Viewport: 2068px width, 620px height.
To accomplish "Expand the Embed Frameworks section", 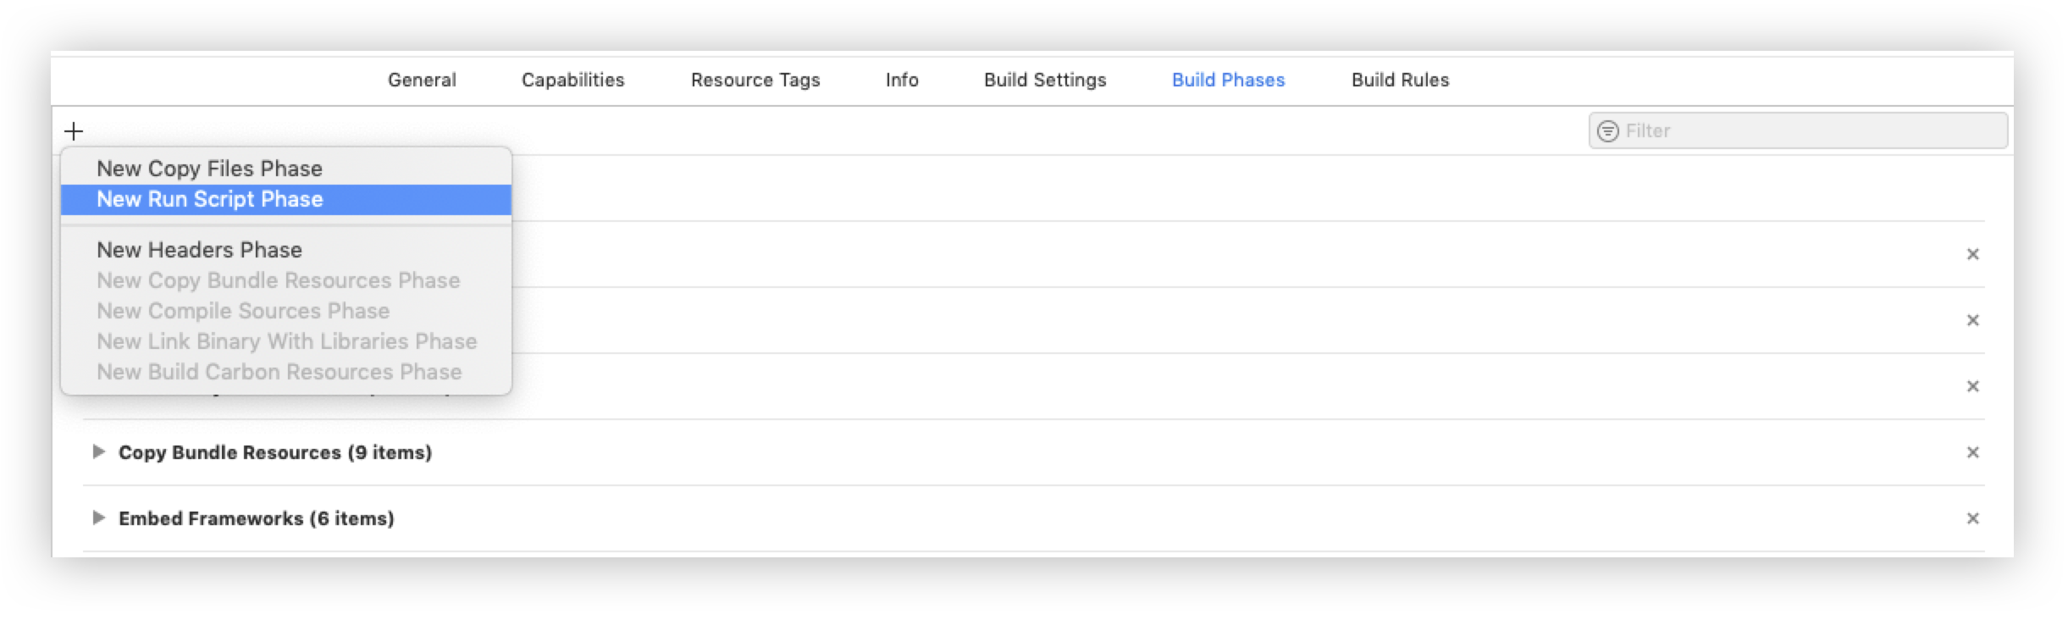I will pyautogui.click(x=98, y=518).
